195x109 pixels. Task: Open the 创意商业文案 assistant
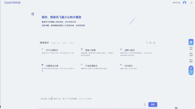(x=58, y=68)
